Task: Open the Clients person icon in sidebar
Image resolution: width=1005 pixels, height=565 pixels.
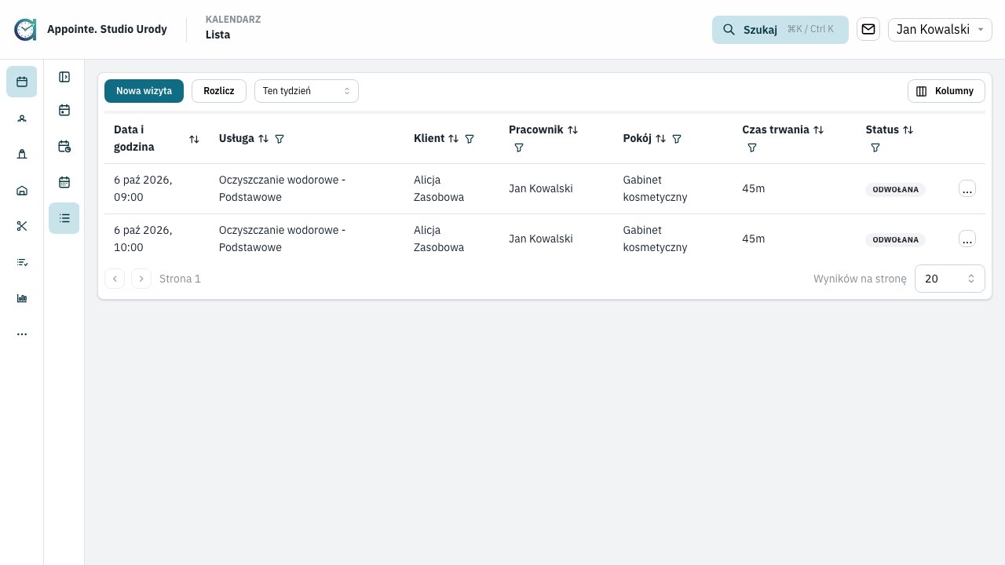Action: coord(22,118)
